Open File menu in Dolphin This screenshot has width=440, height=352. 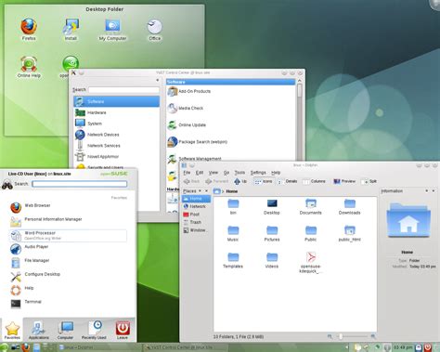[187, 173]
